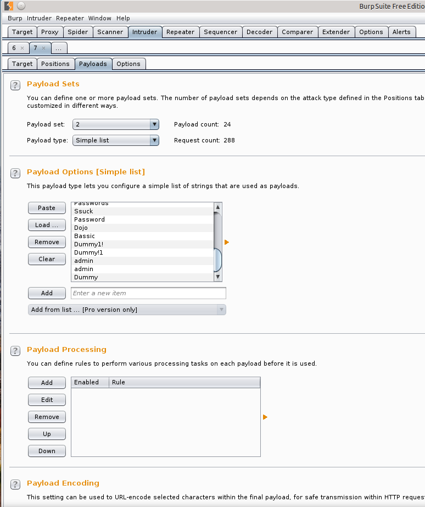Click payload list scrollbar down arrow

[x=217, y=277]
